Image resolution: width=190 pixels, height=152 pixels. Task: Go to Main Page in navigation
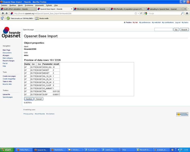pos(6,50)
